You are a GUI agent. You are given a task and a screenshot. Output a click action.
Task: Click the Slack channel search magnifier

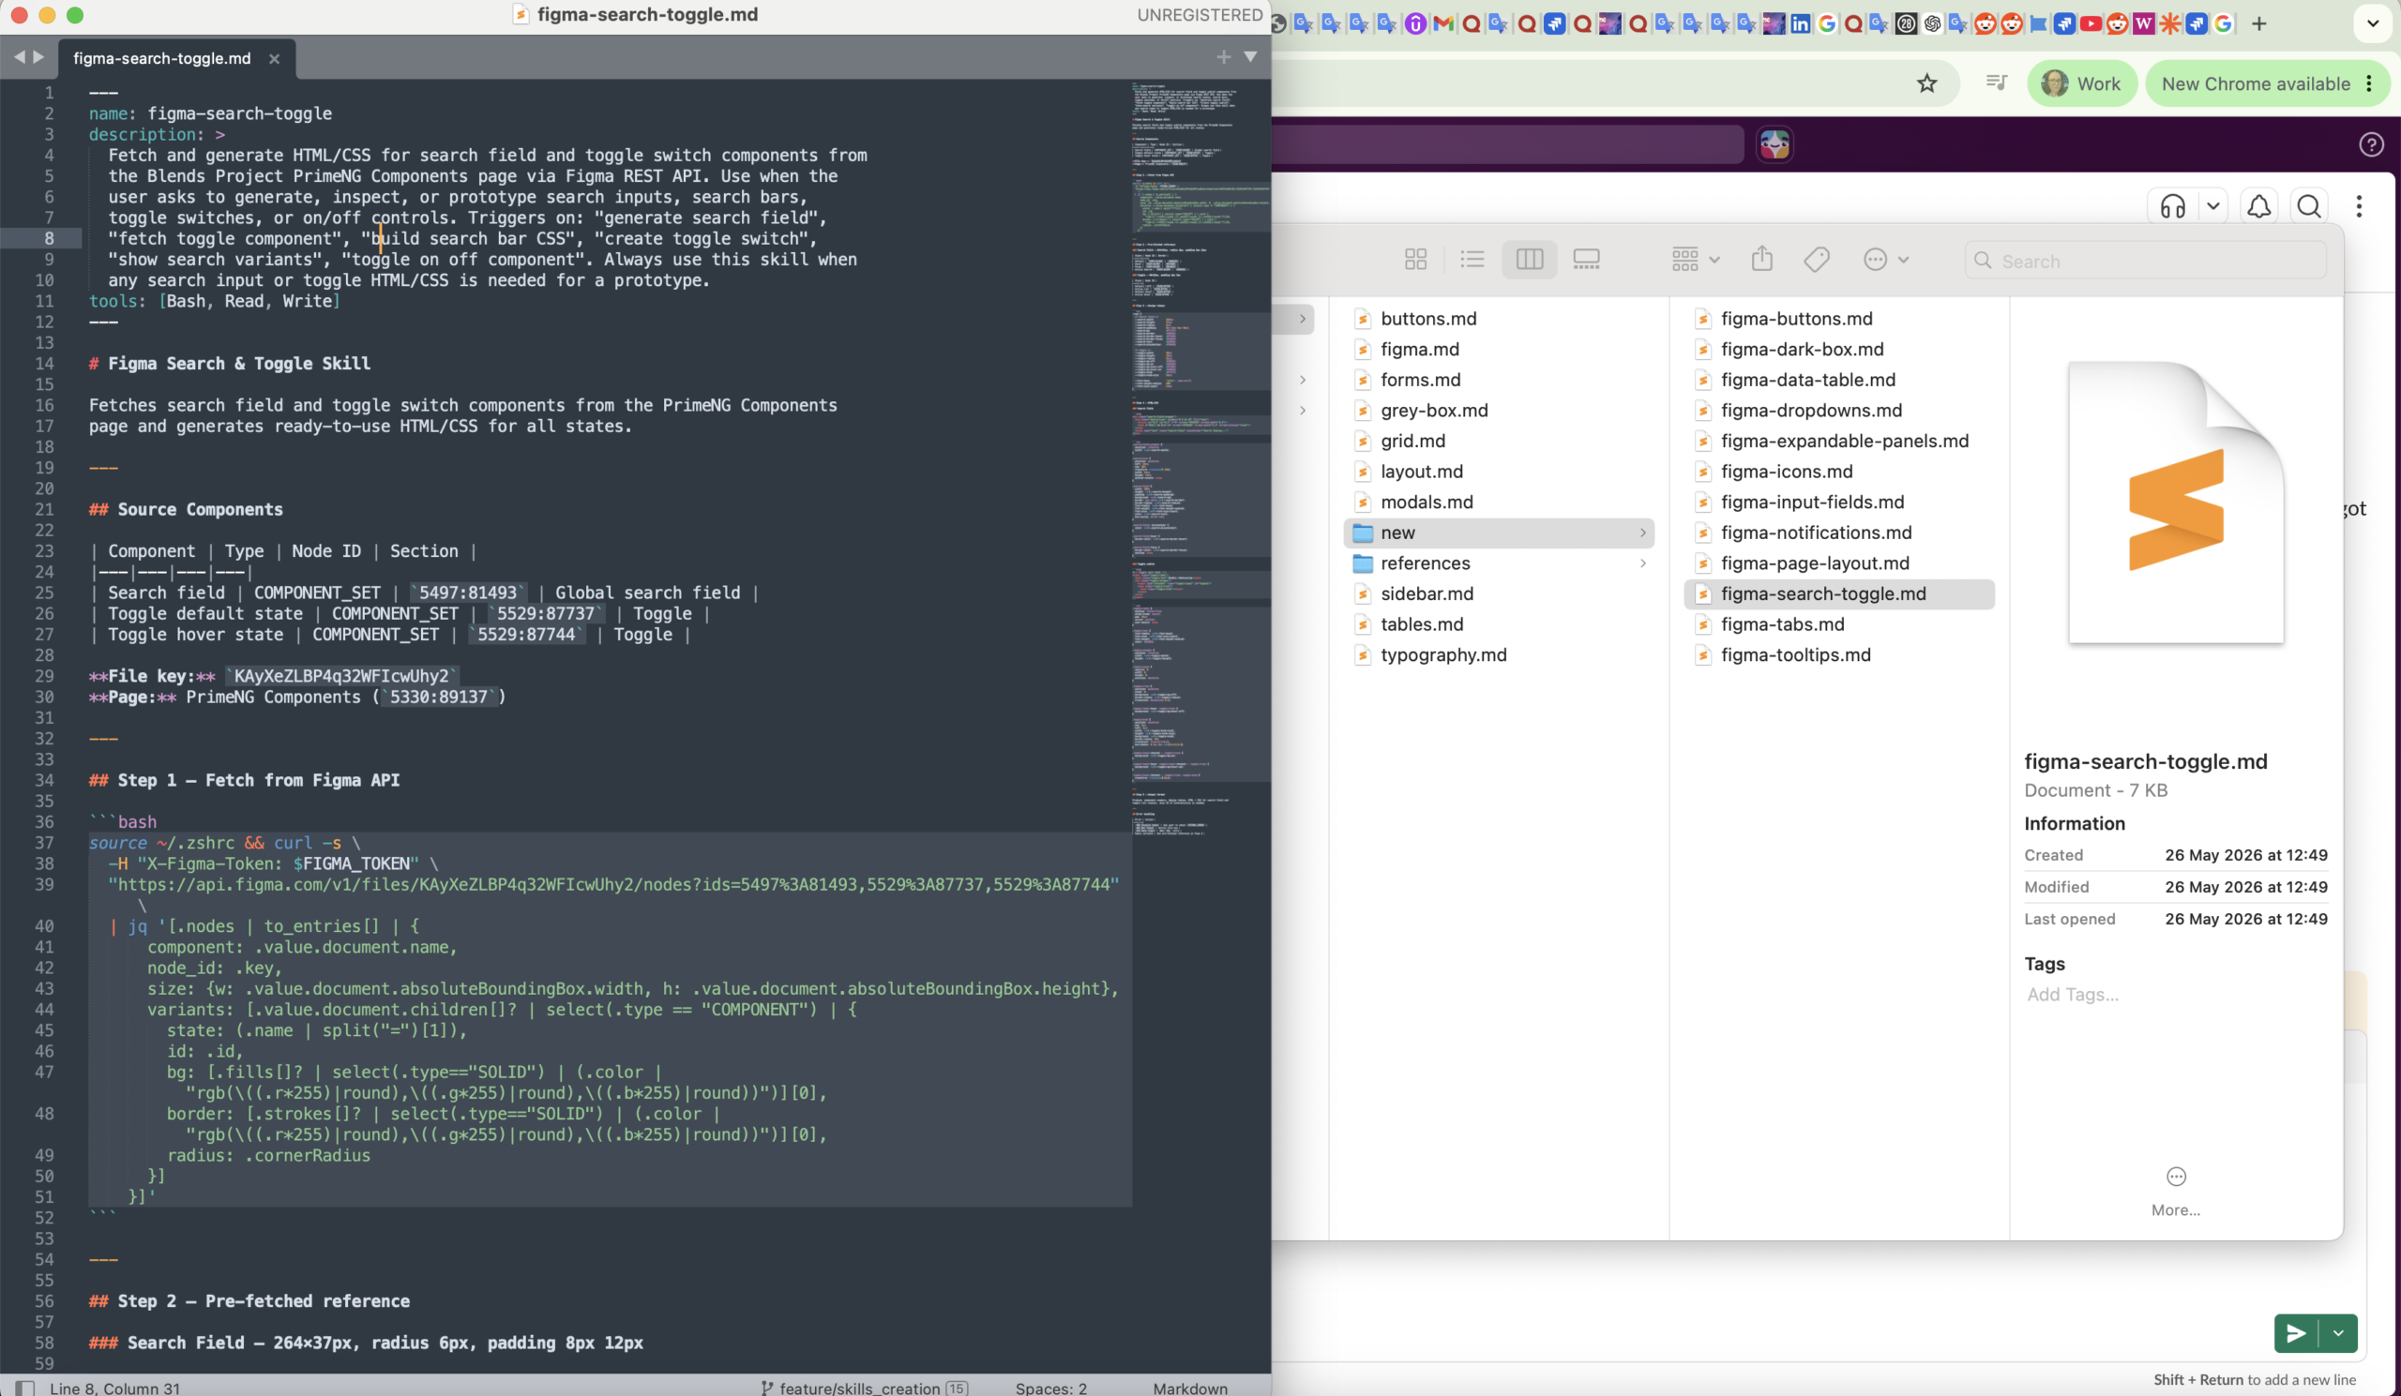point(2308,205)
